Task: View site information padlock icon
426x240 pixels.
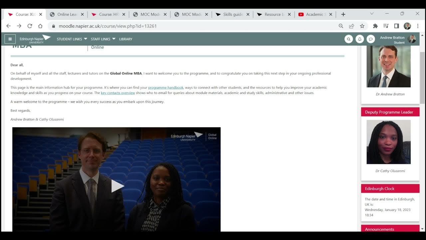Action: 53,26
